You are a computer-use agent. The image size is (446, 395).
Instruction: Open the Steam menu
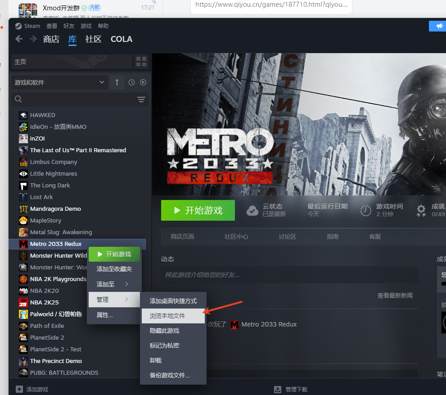pyautogui.click(x=32, y=26)
